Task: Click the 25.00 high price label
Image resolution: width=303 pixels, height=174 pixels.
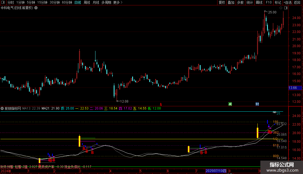Action: (272, 12)
